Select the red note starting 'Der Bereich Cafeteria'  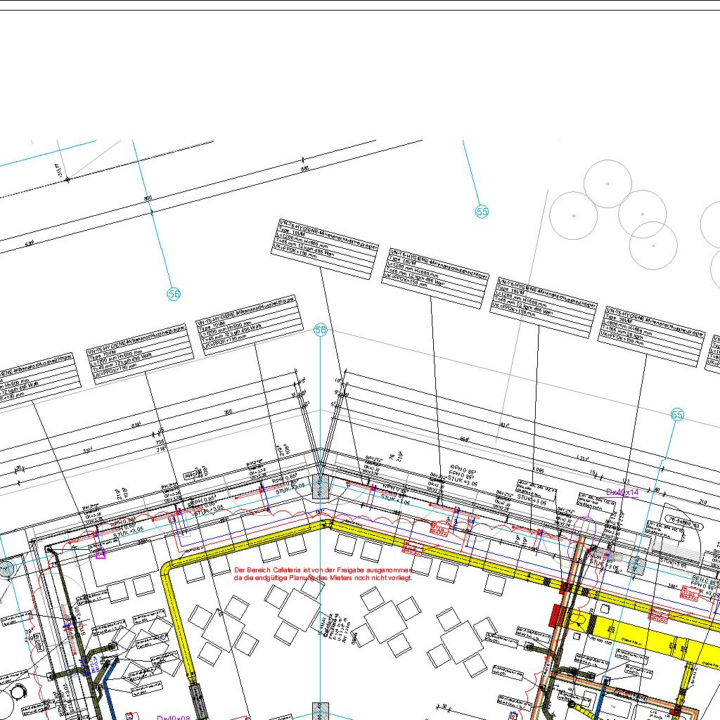pyautogui.click(x=323, y=574)
